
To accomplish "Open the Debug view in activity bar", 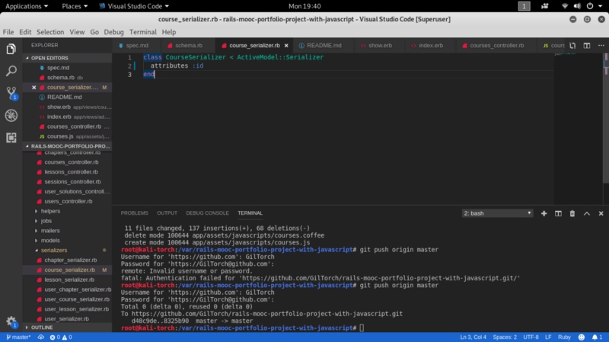I will 11,116.
